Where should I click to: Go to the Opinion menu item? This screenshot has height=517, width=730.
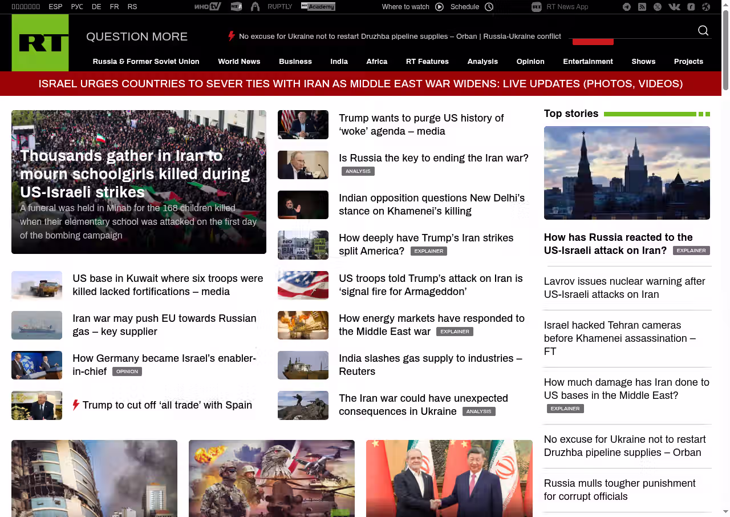point(530,62)
